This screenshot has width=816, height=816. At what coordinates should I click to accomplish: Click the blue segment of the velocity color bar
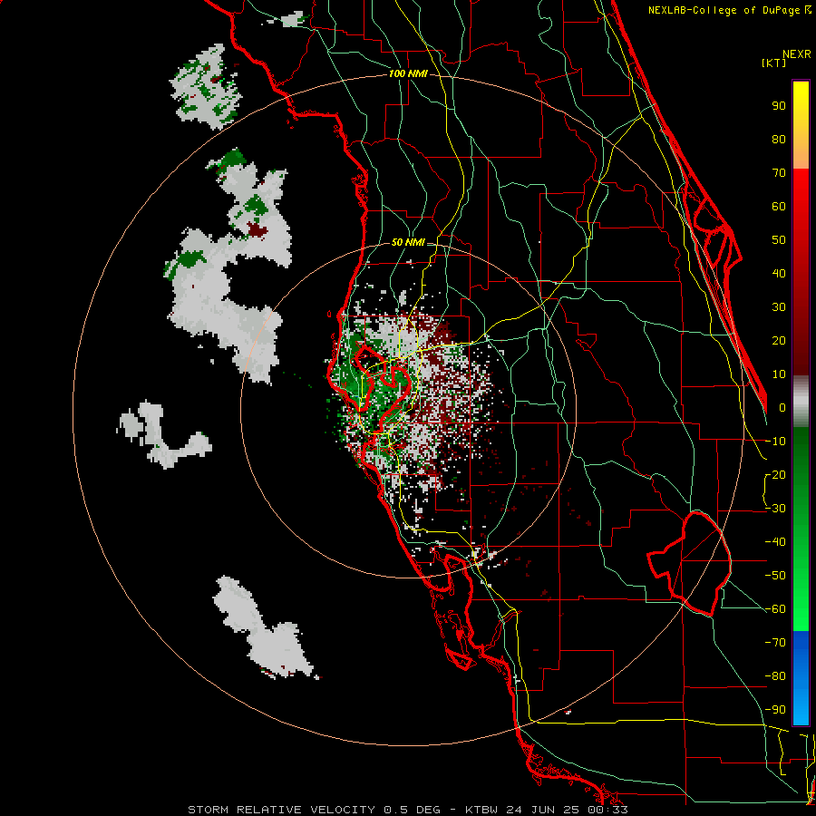coord(801,678)
